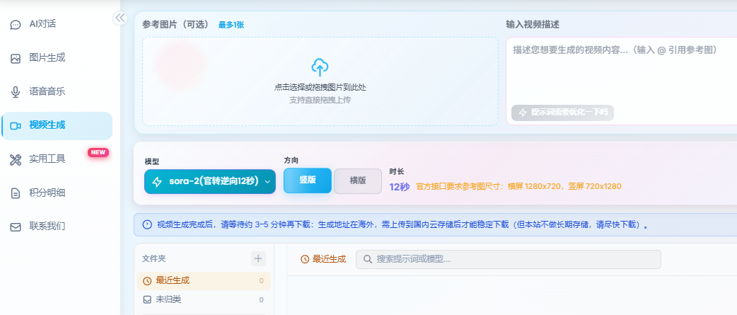Viewport: 737px width, 315px height.
Task: Click the lightning icon in model selector
Action: point(158,181)
